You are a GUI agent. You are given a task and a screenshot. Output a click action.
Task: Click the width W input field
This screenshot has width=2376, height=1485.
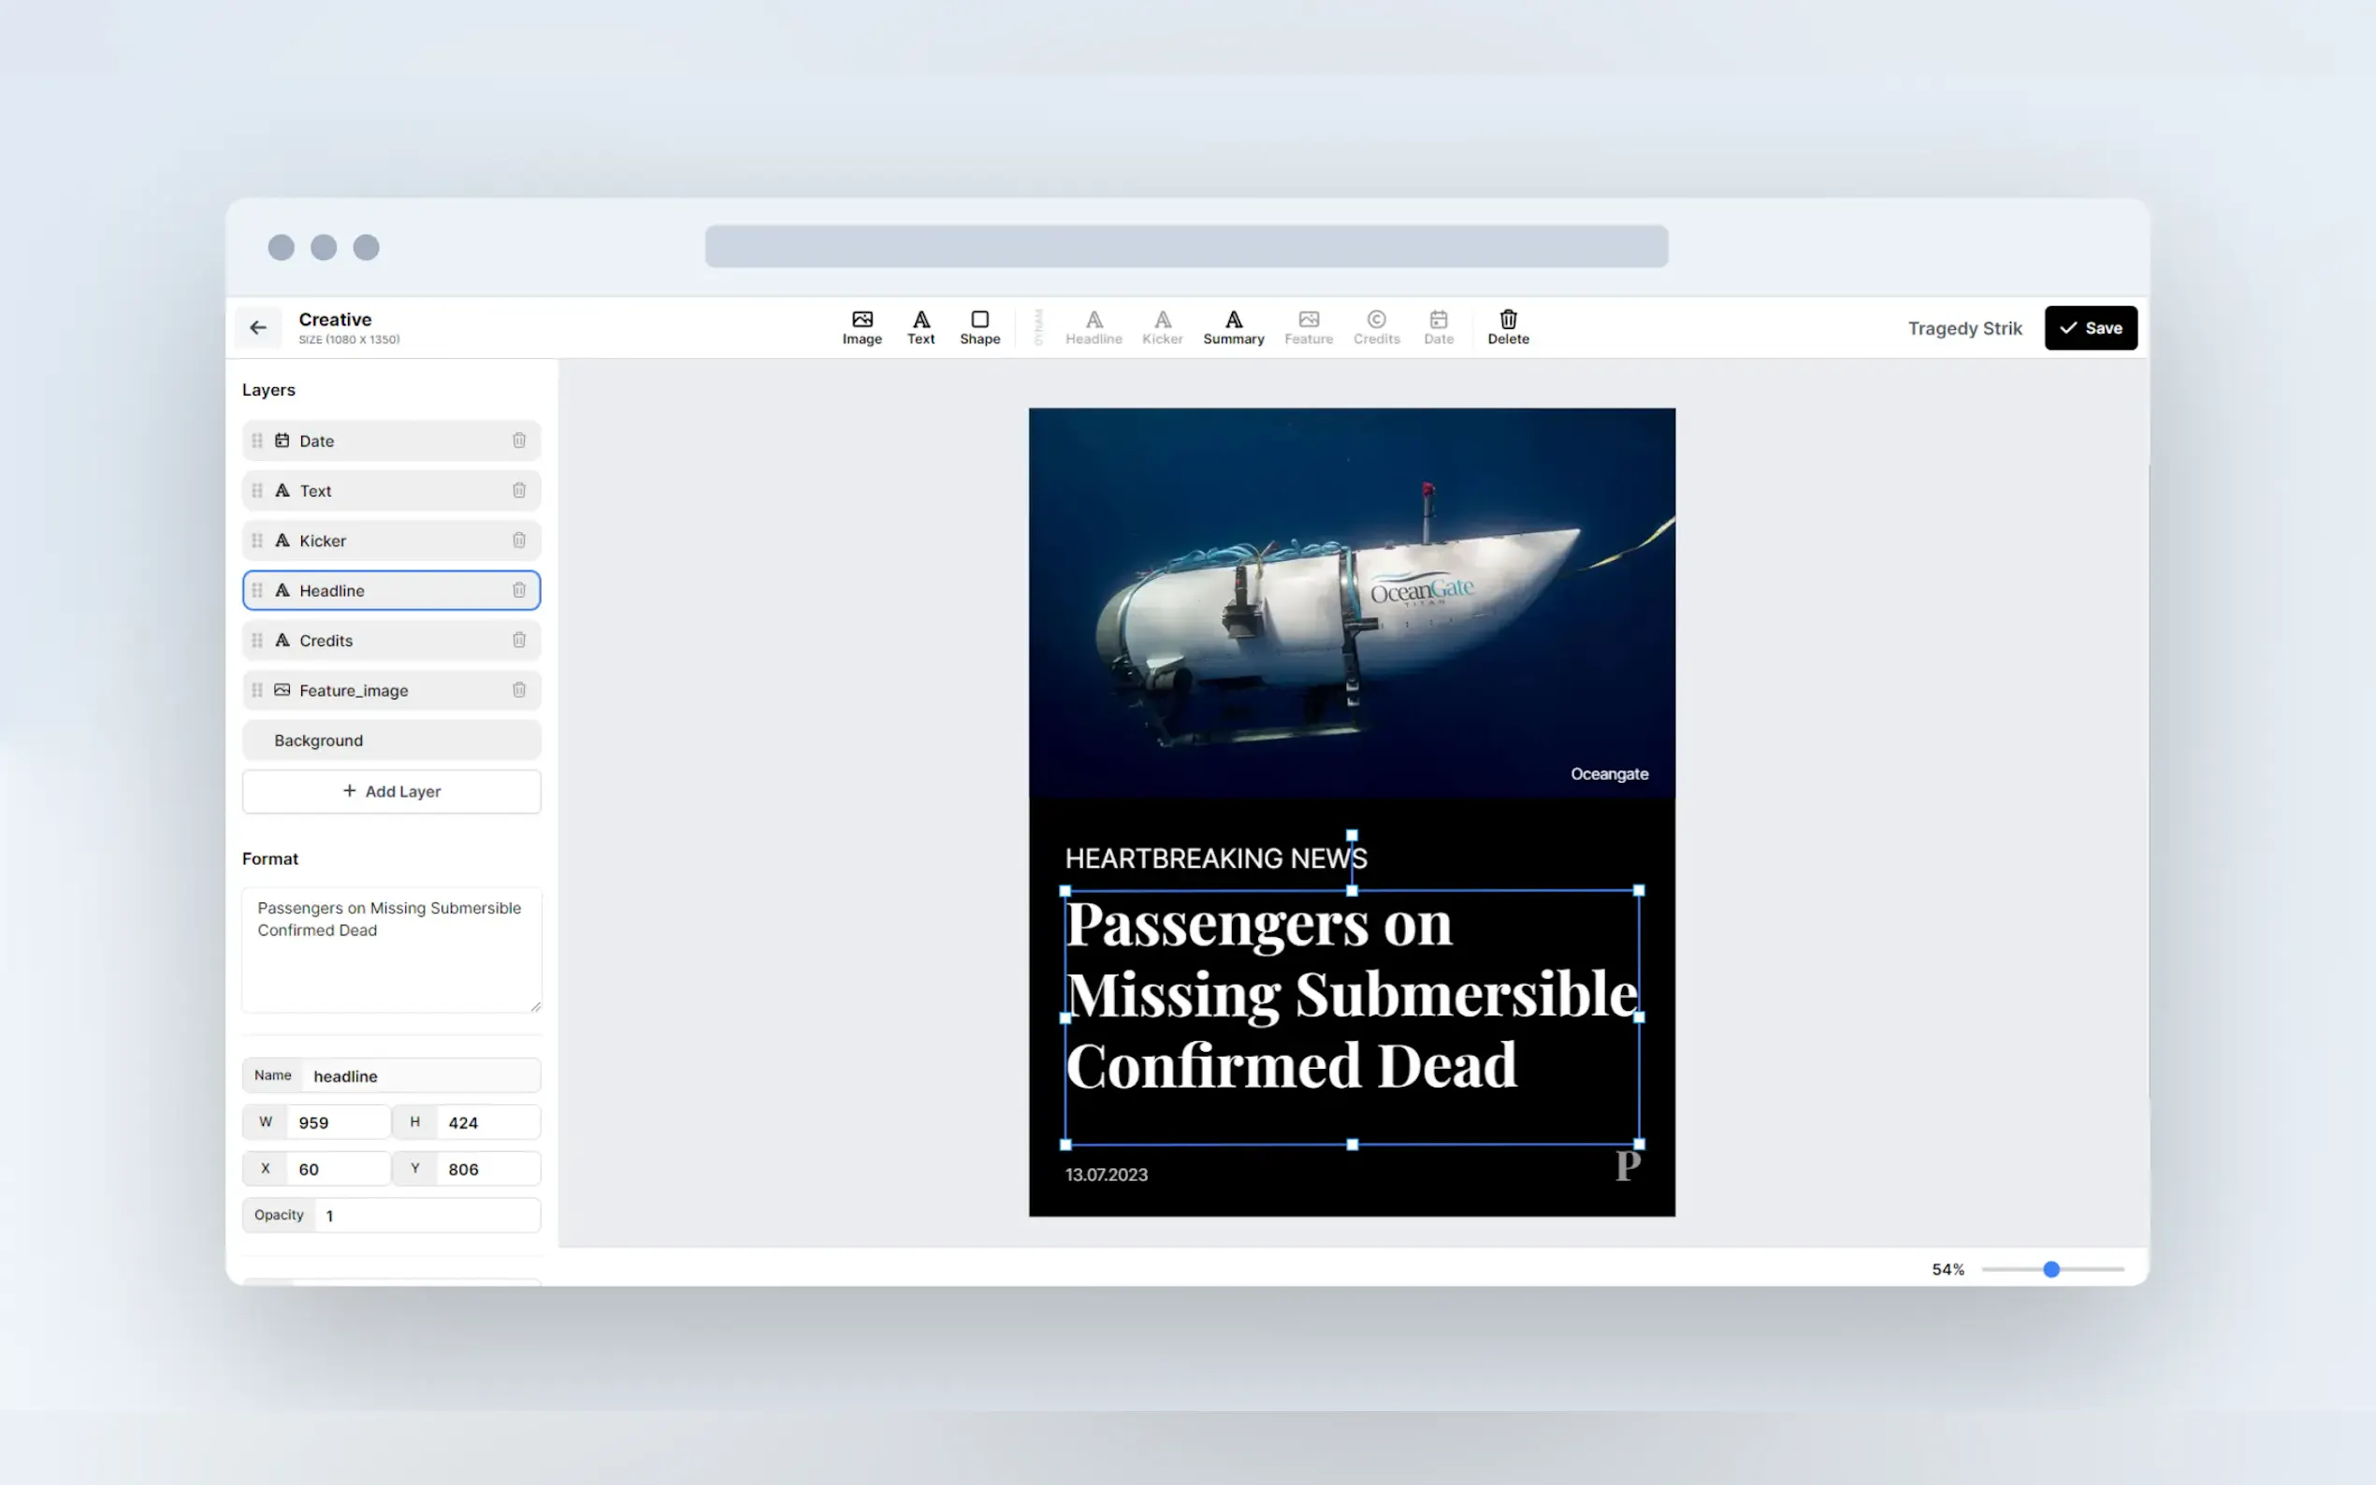tap(338, 1122)
